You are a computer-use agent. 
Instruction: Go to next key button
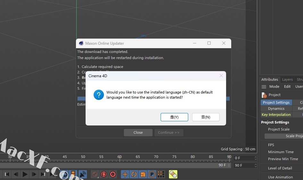[43, 175]
